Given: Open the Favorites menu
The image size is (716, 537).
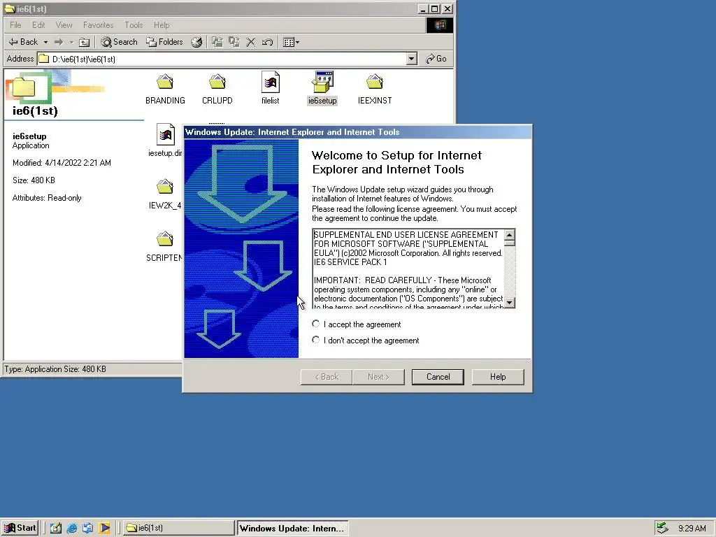Looking at the screenshot, I should coord(98,25).
